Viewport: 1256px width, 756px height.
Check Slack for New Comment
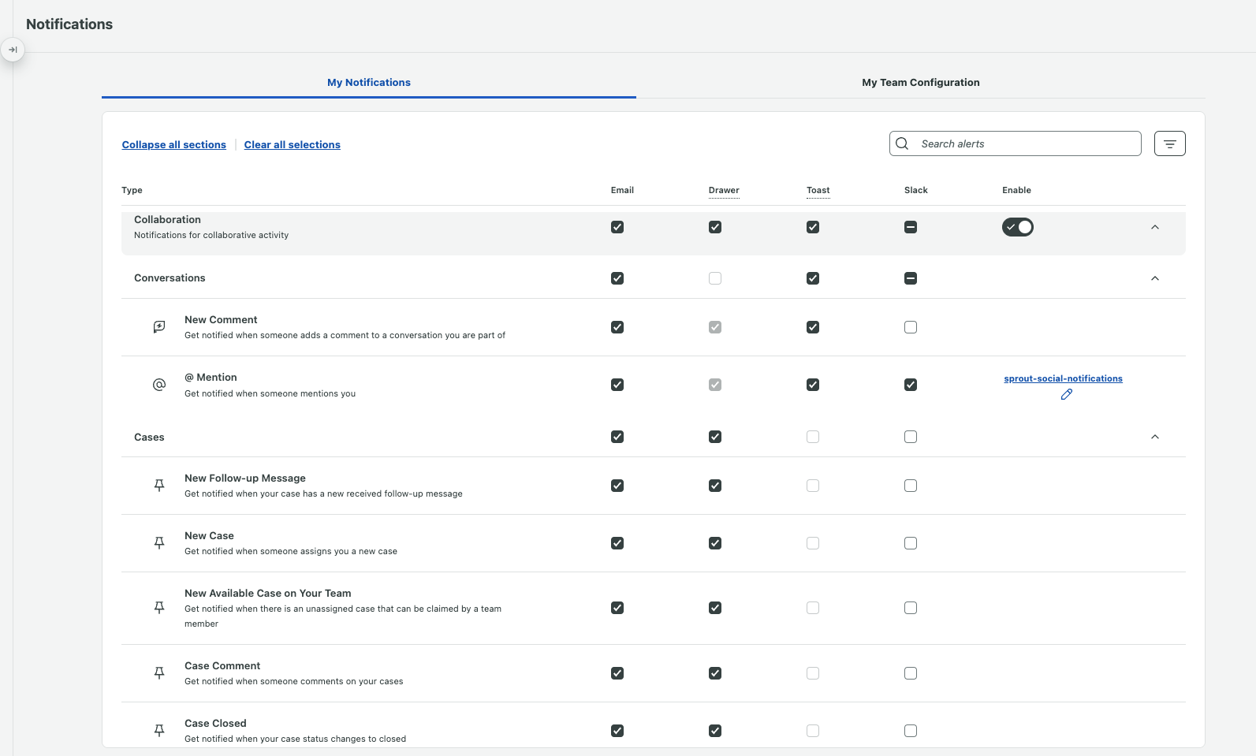(911, 327)
